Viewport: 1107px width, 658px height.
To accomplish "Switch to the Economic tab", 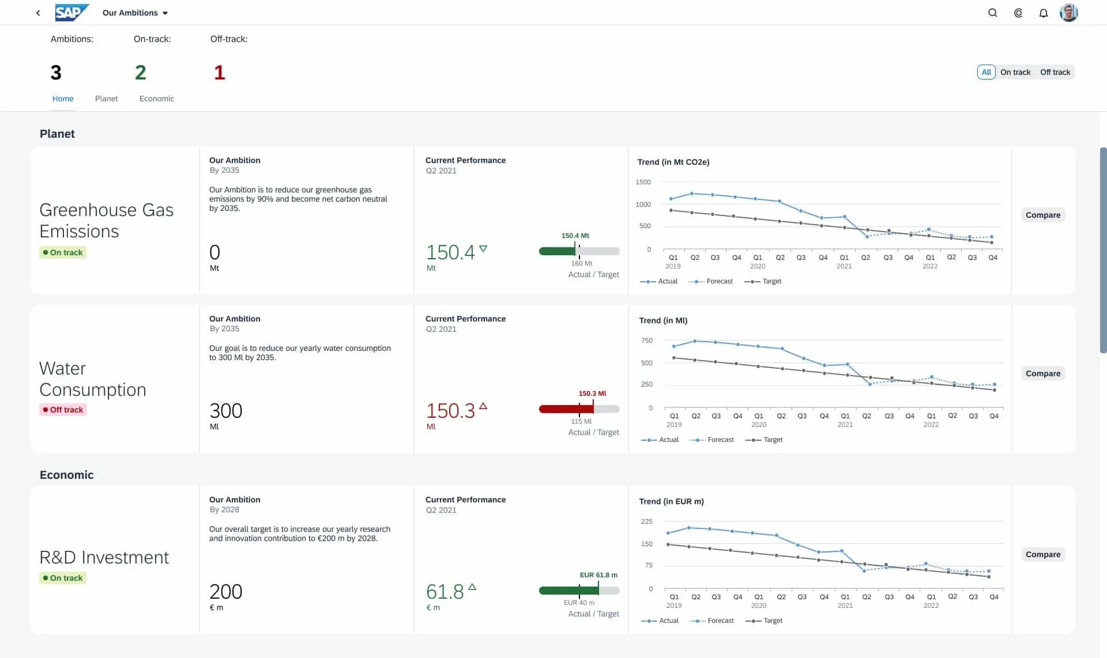I will coord(156,99).
